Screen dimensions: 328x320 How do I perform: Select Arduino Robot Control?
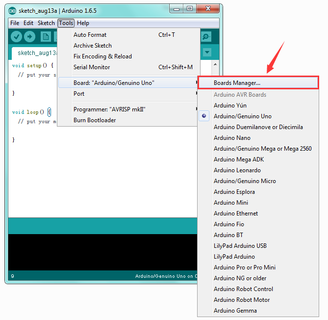click(x=258, y=289)
